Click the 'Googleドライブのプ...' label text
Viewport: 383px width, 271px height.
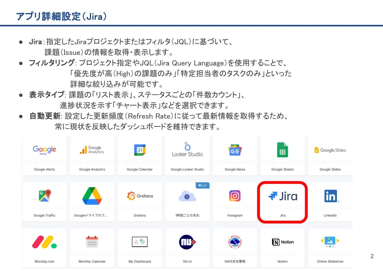[x=91, y=215]
